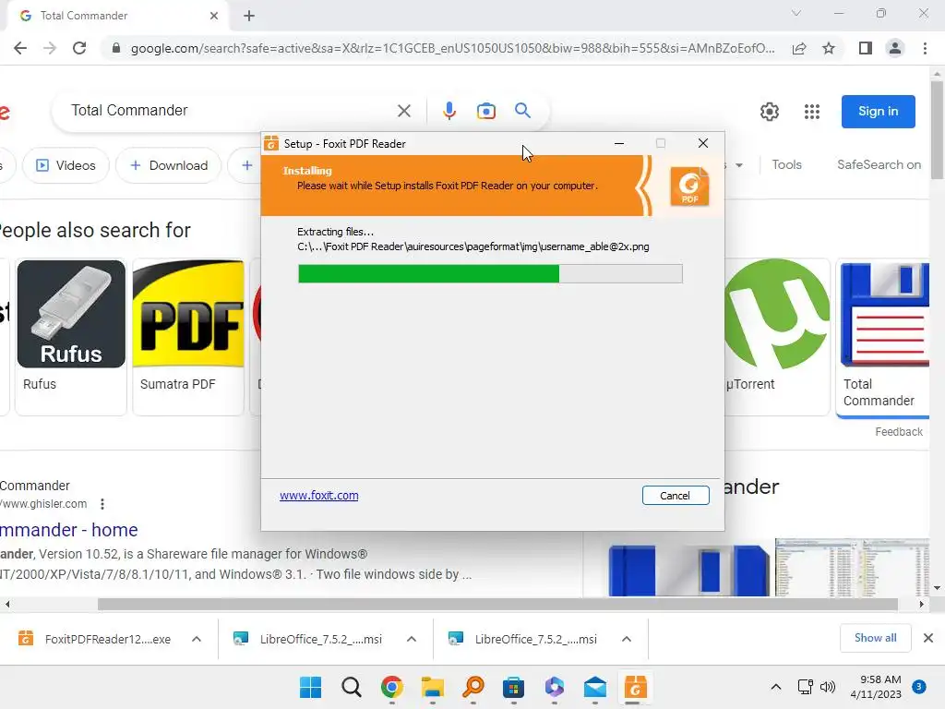Screen dimensions: 945x709
Task: Open a new Chrome tab
Action: [x=249, y=16]
